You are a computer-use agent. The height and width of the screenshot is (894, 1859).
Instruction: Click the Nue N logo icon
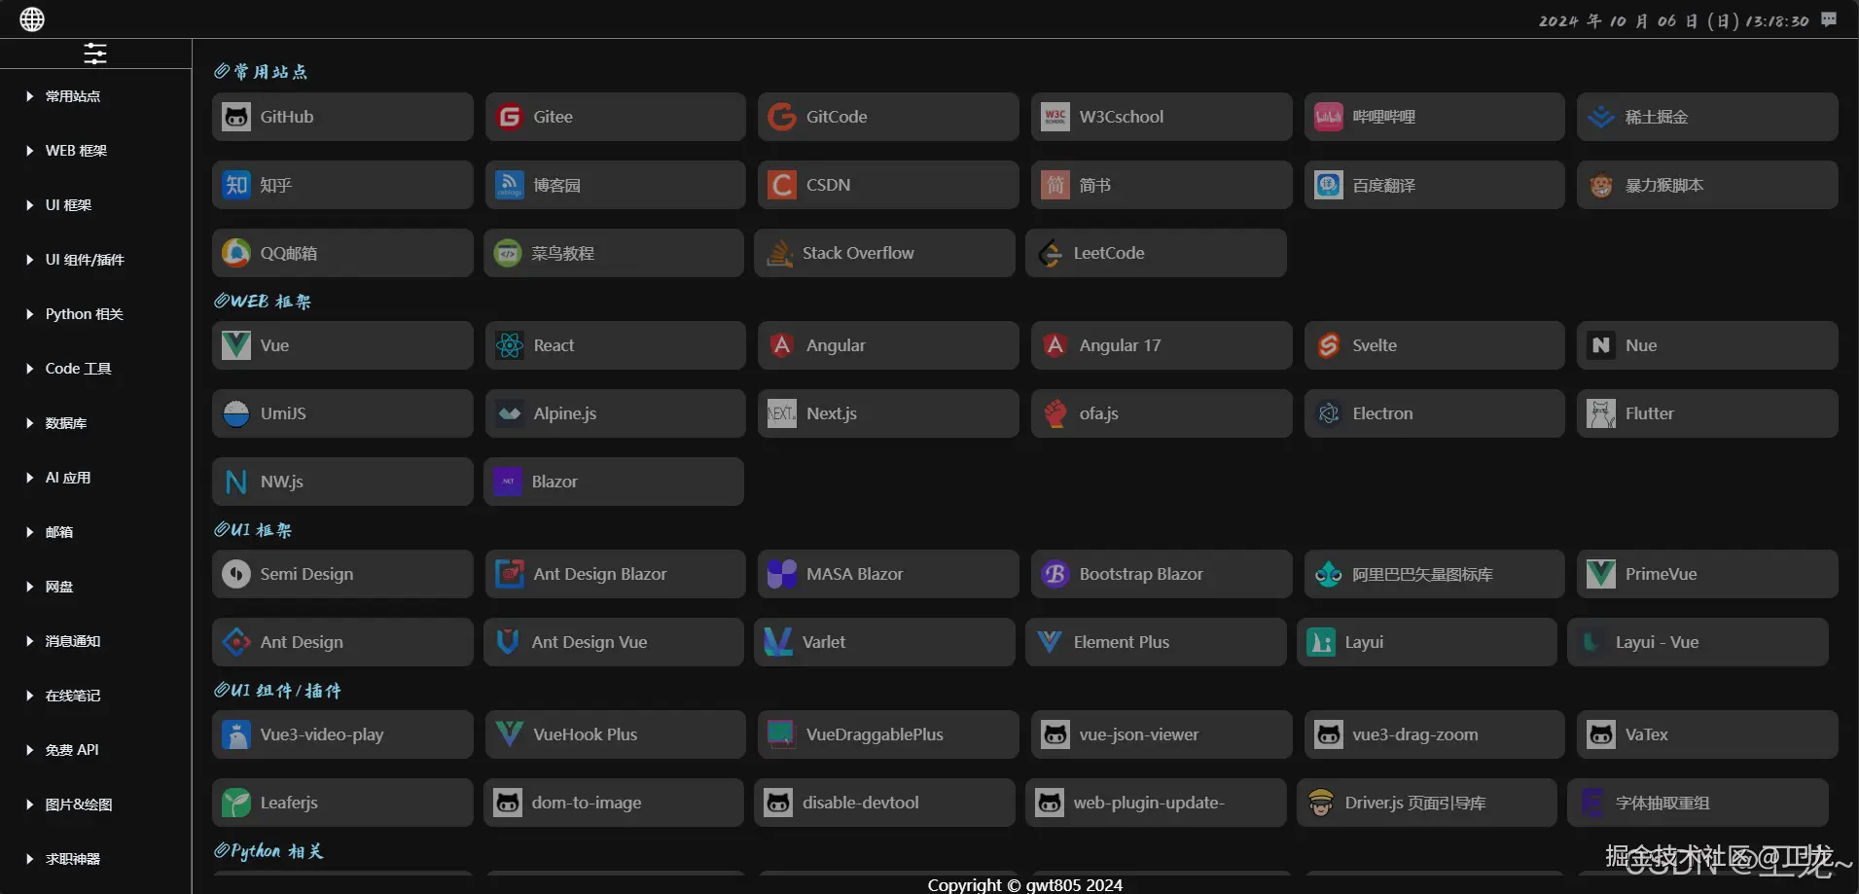tap(1601, 345)
